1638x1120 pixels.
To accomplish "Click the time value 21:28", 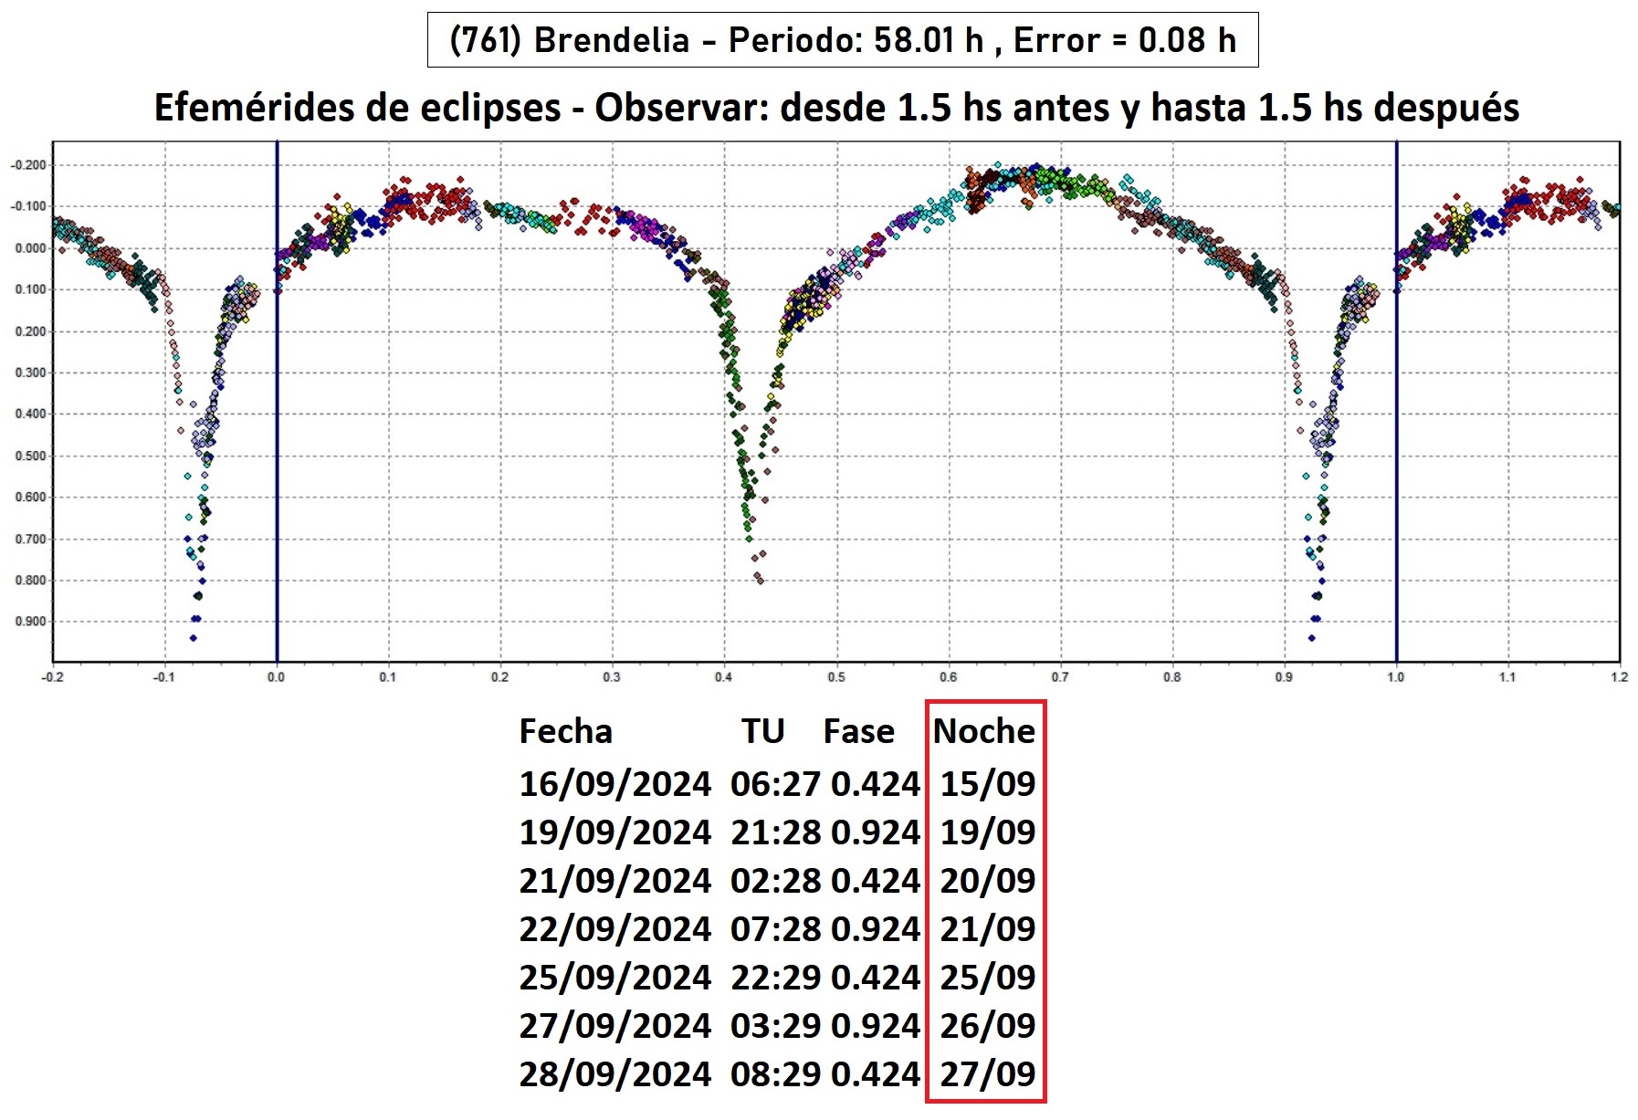I will click(x=776, y=832).
